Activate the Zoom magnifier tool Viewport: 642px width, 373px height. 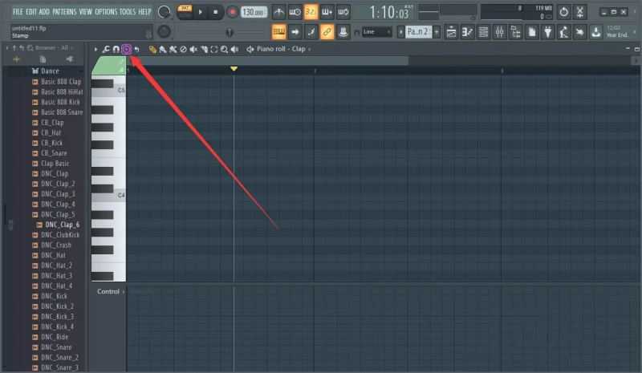224,49
